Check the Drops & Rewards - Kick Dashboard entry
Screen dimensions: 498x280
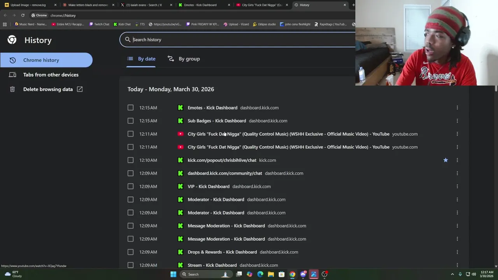click(x=130, y=252)
